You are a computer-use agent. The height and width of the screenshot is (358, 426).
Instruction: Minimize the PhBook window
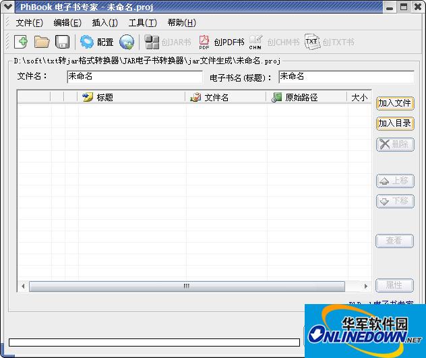[390, 7]
